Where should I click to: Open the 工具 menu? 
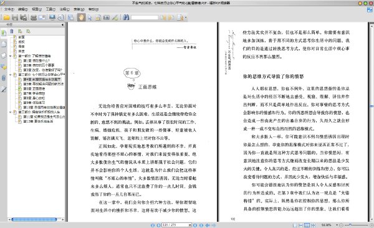click(x=50, y=9)
